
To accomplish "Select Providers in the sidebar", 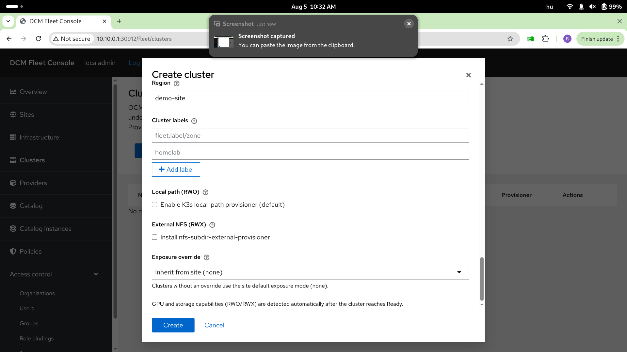I will pyautogui.click(x=33, y=183).
